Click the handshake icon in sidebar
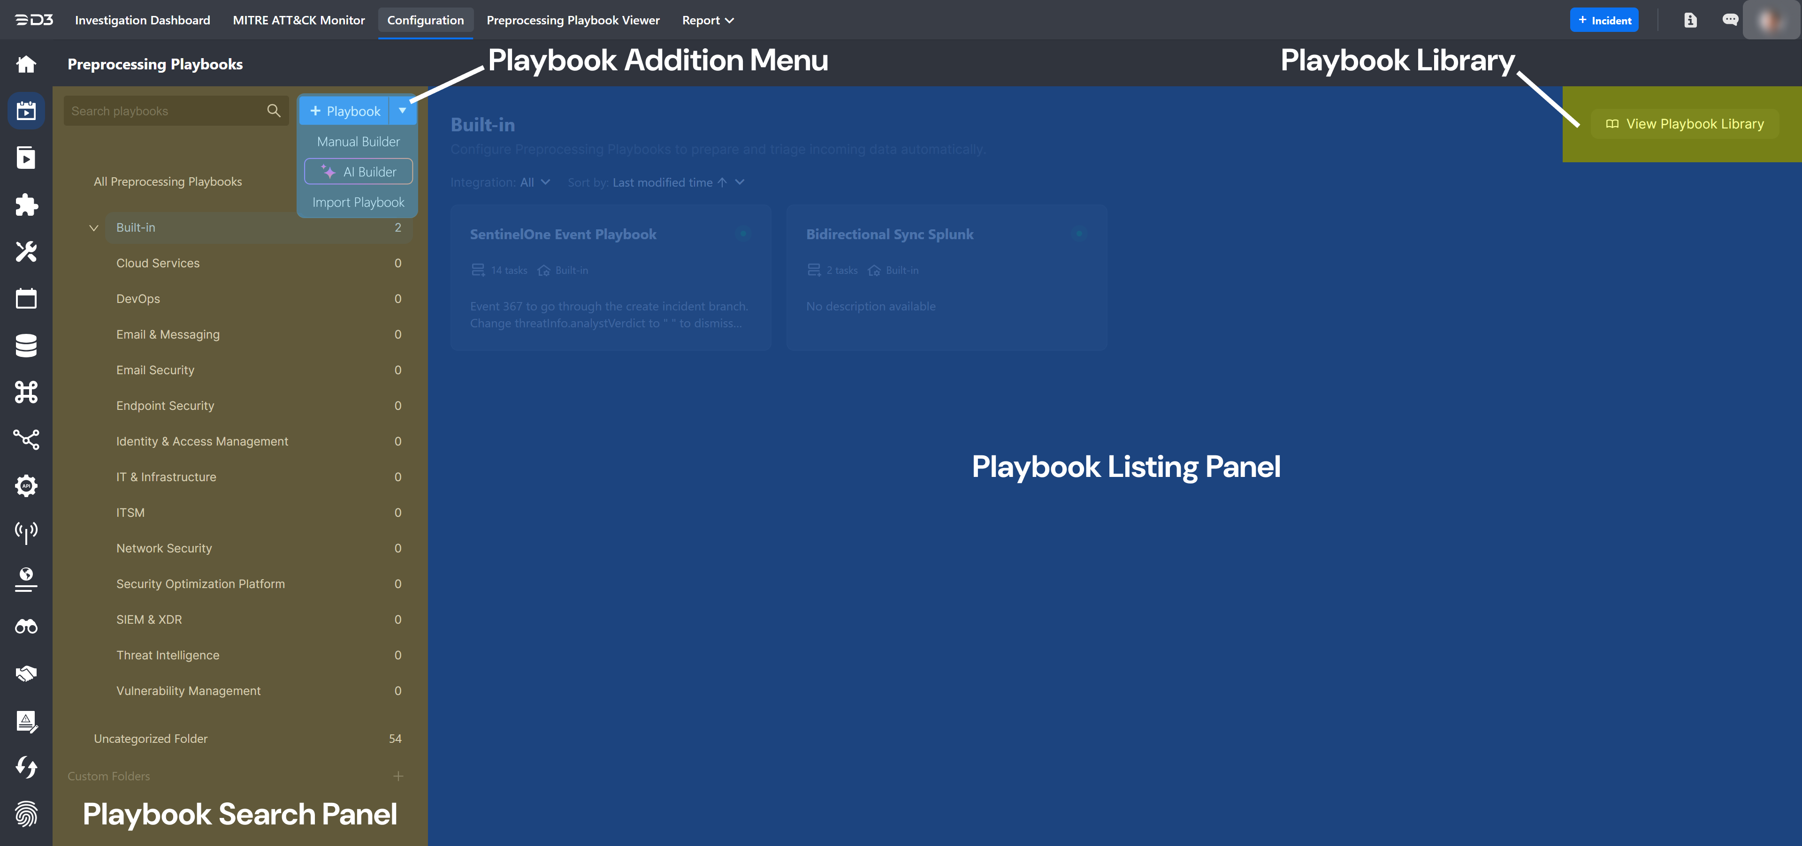The width and height of the screenshot is (1802, 846). coord(26,673)
